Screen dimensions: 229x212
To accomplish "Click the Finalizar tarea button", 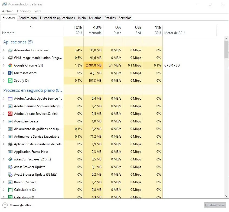I will (215, 205).
